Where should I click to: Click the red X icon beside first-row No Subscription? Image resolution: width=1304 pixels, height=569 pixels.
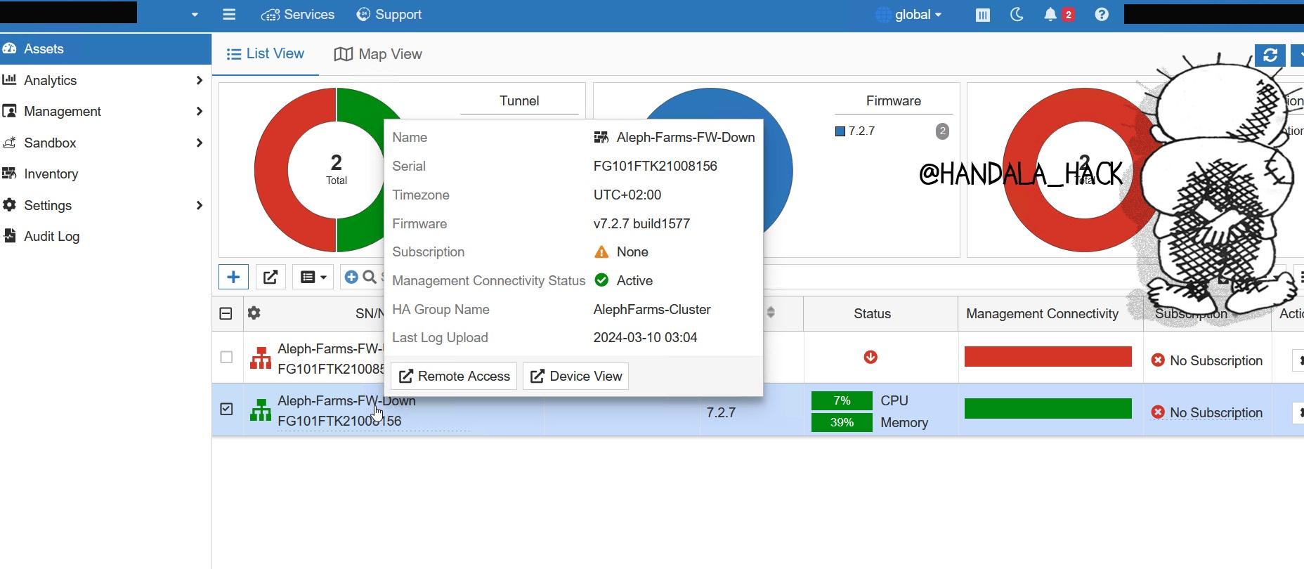[1158, 360]
